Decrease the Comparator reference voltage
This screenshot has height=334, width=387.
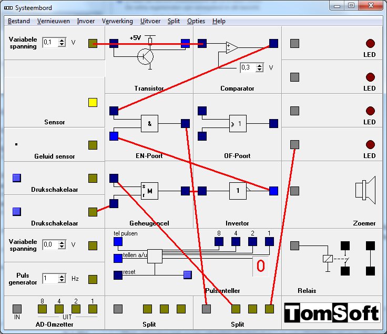click(260, 70)
